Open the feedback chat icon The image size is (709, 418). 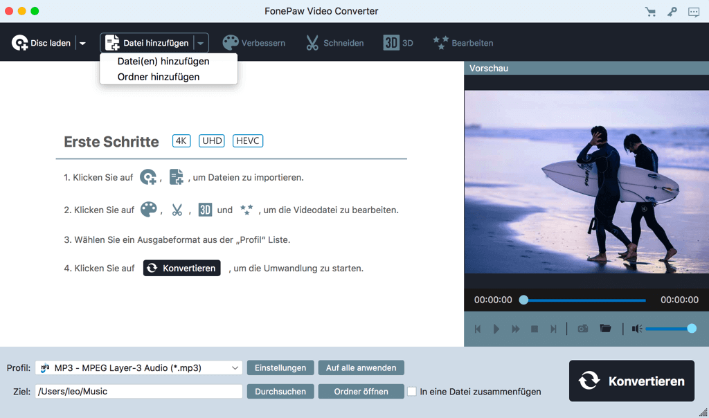(x=694, y=12)
